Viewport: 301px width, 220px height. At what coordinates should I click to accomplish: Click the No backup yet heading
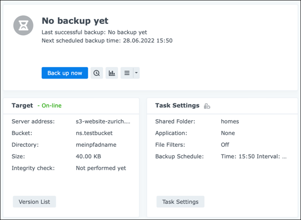pos(75,21)
